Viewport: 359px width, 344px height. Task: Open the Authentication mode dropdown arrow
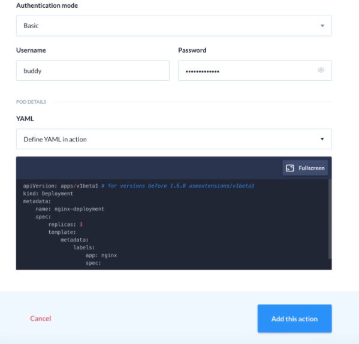tap(322, 26)
